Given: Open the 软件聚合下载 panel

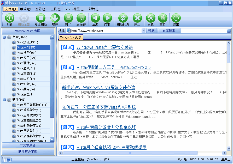Looking at the screenshot, I should click(x=28, y=152).
